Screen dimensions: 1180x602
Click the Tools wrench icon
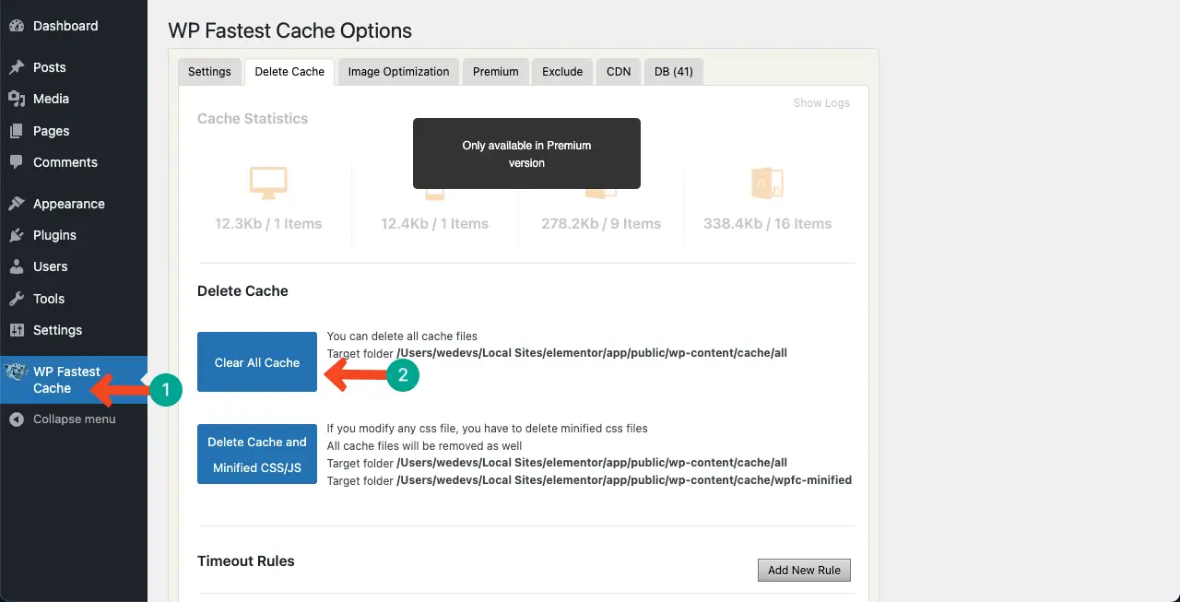[16, 299]
